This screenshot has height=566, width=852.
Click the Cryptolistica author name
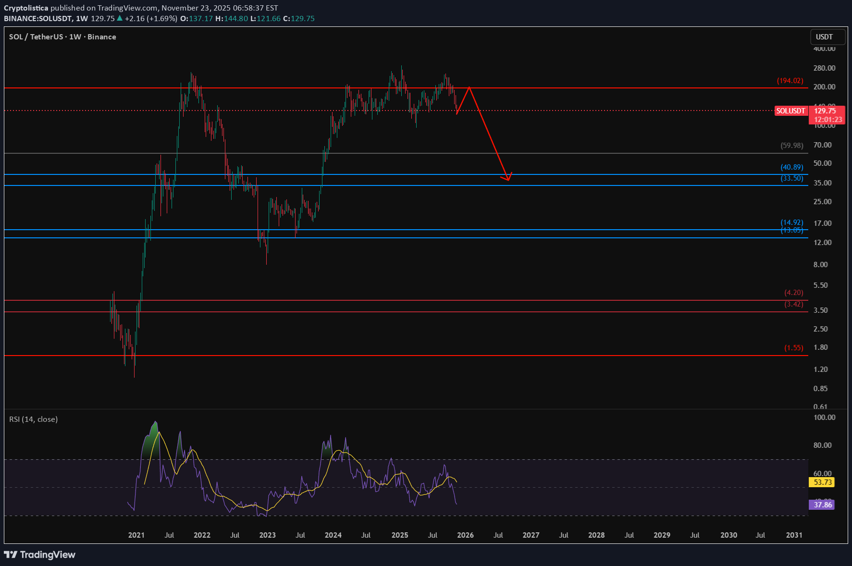(x=26, y=8)
